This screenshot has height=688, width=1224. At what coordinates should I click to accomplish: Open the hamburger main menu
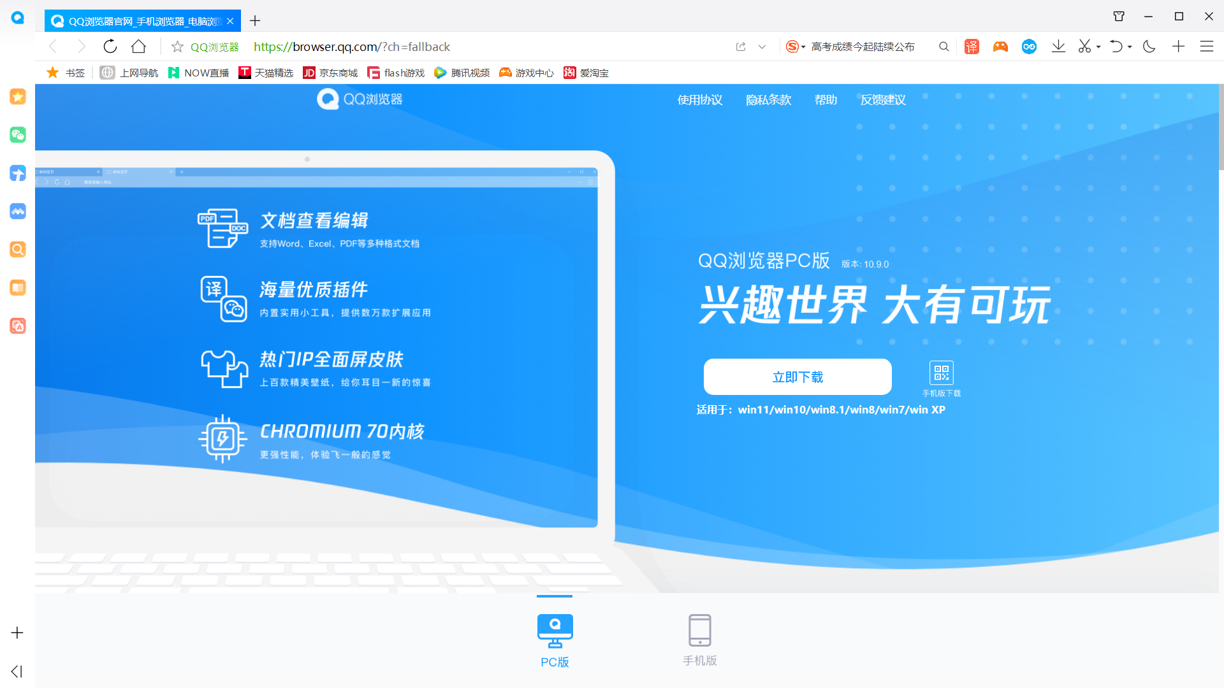(1206, 47)
